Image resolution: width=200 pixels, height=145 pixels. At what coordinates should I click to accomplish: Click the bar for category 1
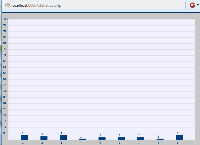(x=24, y=137)
